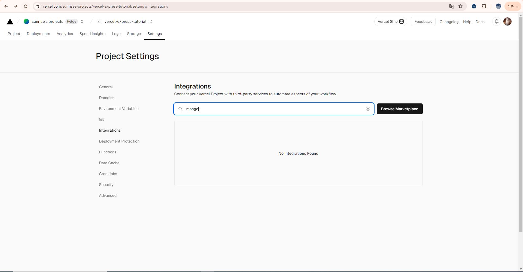The image size is (523, 272).
Task: Select the Settings tab
Action: (x=155, y=34)
